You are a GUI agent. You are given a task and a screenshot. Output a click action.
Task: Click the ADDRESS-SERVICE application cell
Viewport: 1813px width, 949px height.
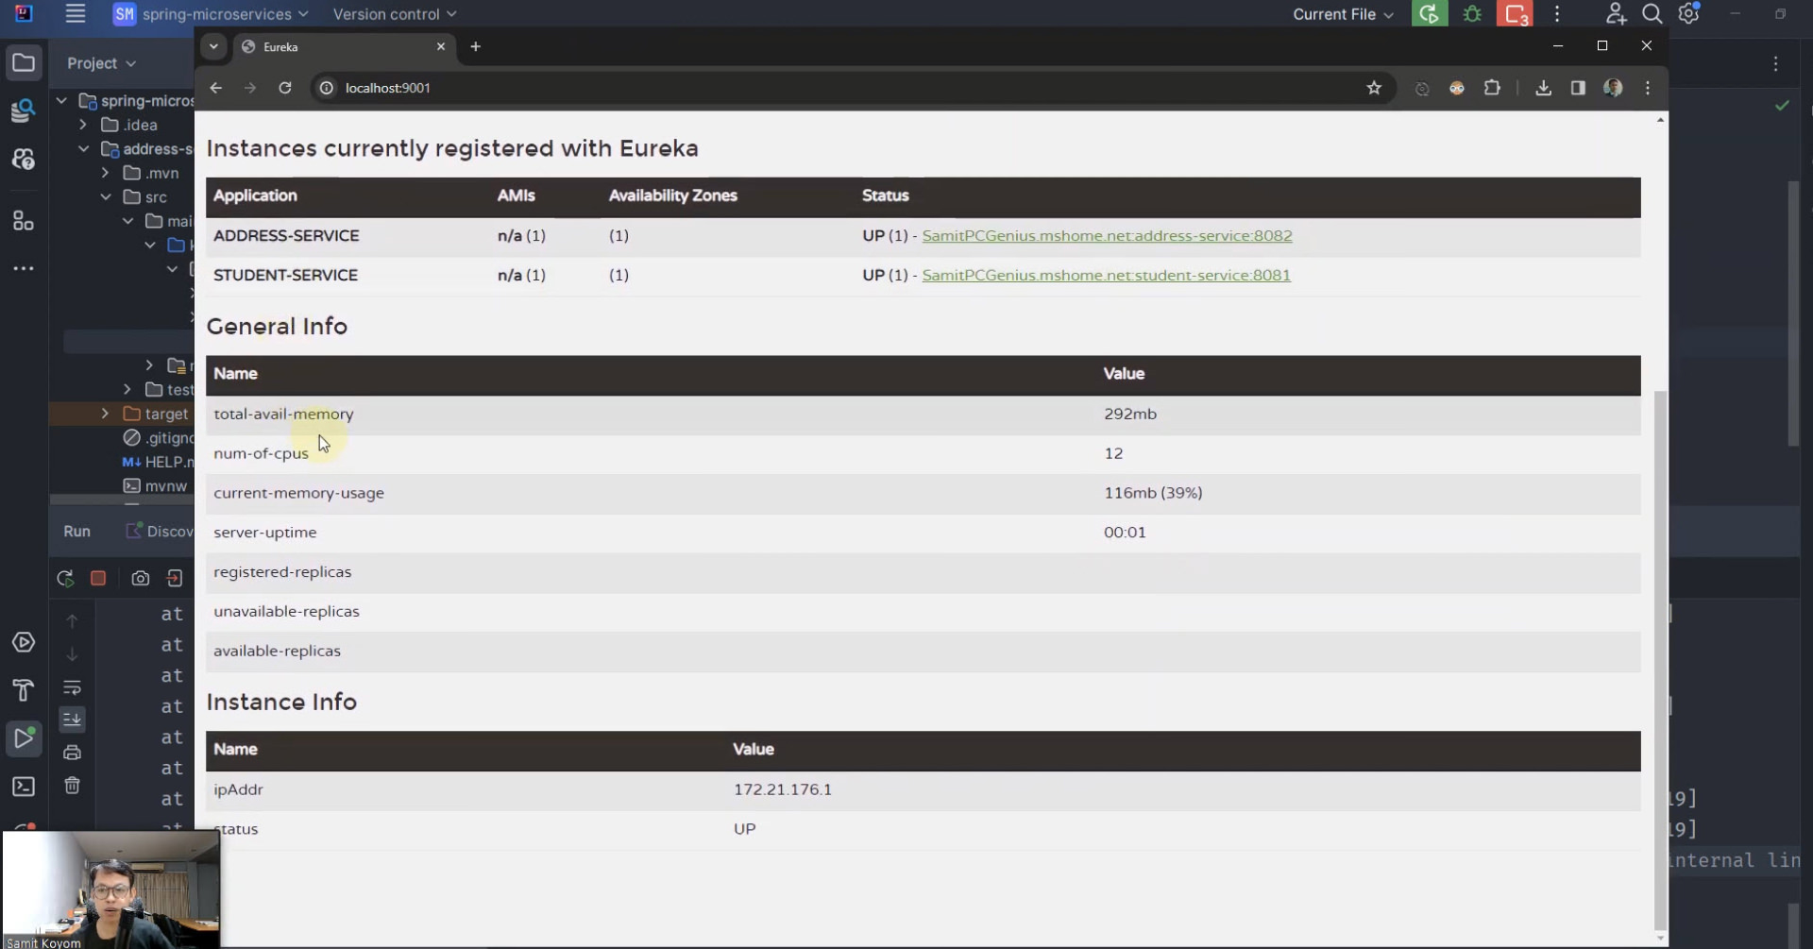pyautogui.click(x=286, y=236)
